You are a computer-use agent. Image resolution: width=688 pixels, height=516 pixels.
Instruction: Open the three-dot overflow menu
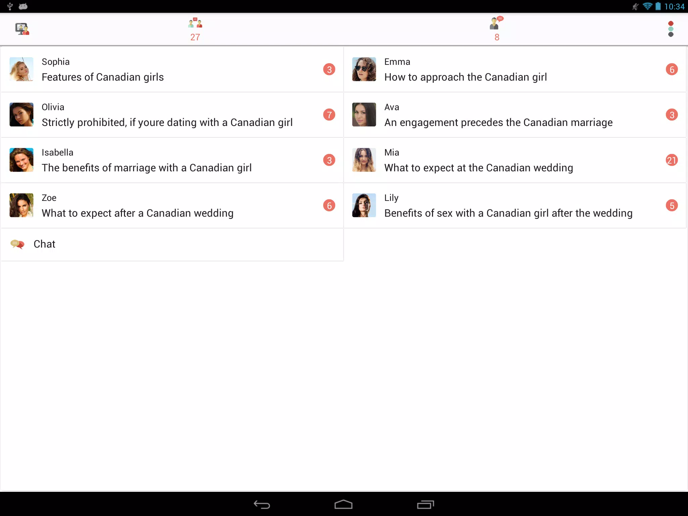(x=671, y=29)
